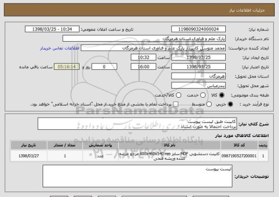Click the product code 0987190527200001 cell

coord(239,156)
